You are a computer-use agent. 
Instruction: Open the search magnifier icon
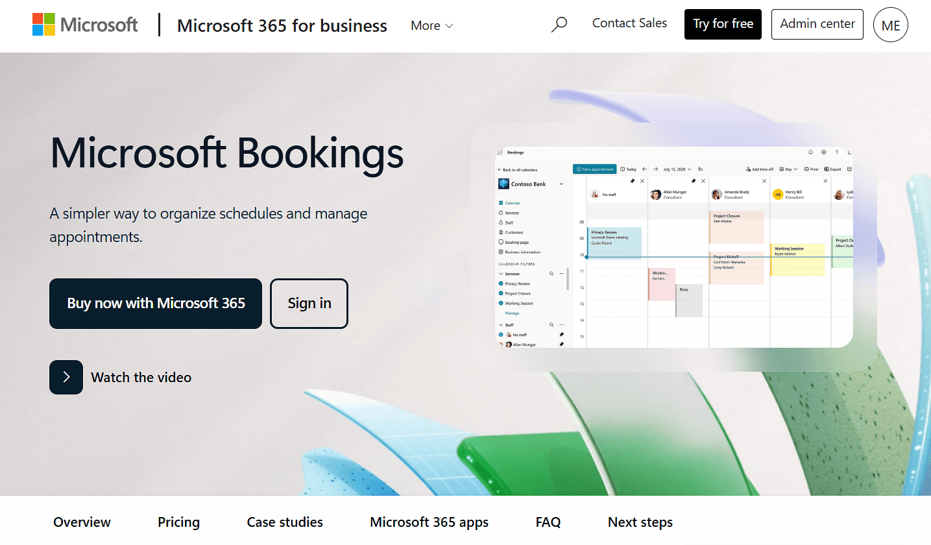coord(559,25)
